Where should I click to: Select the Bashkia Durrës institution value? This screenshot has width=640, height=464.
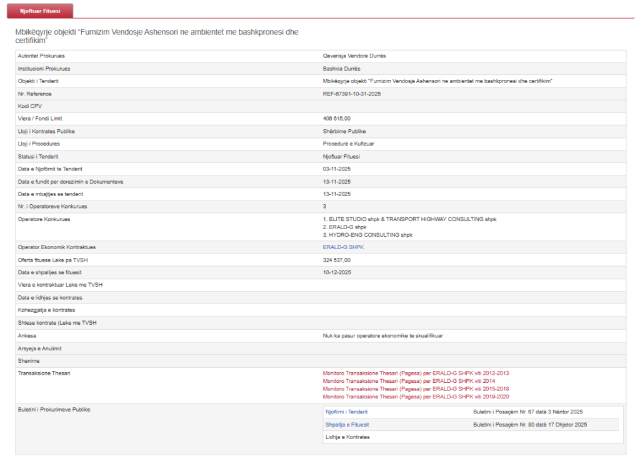point(341,68)
